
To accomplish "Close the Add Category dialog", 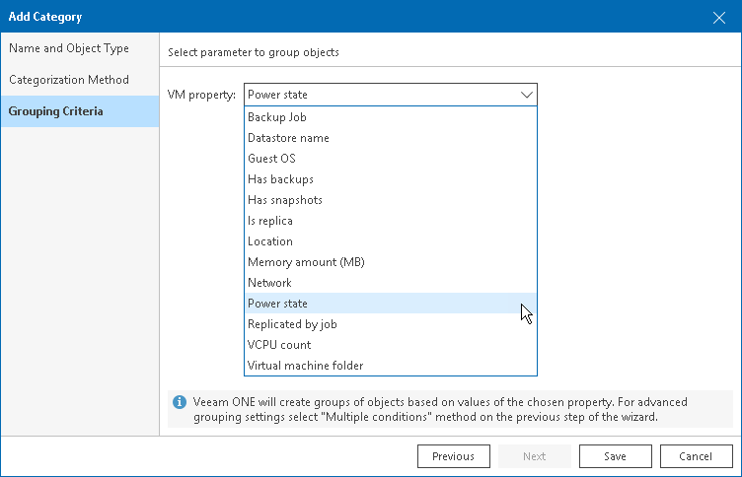I will point(719,17).
